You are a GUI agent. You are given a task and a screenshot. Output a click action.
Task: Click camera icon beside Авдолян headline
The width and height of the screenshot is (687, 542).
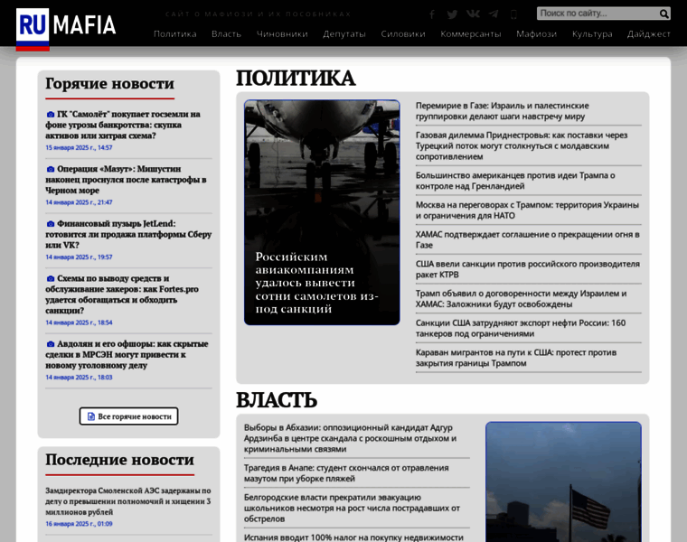point(51,344)
